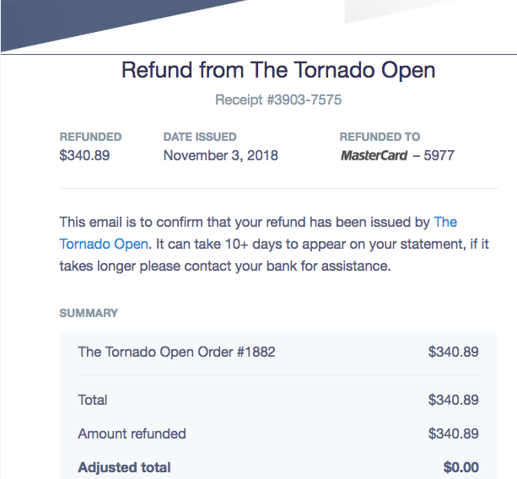517x479 pixels.
Task: Click the REFUNDED label
Action: click(90, 137)
